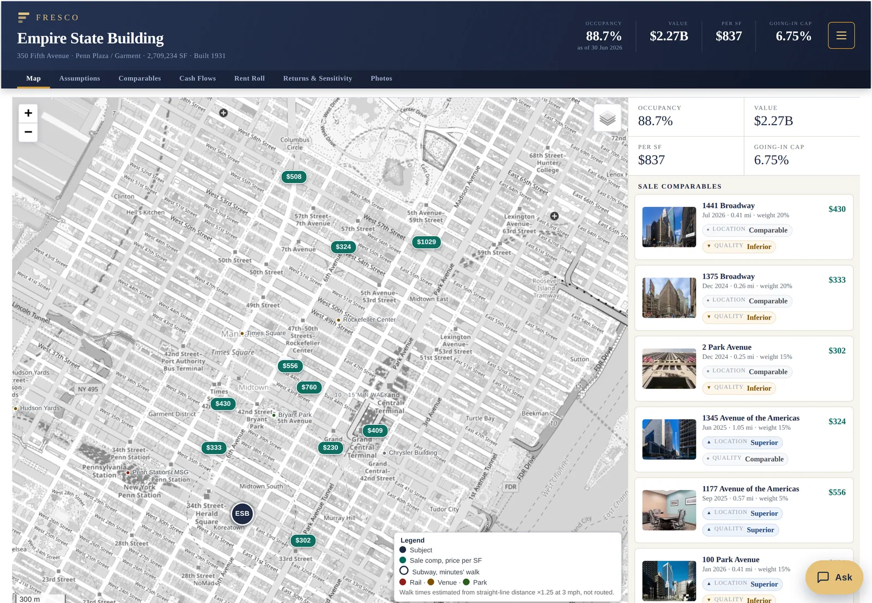Select the $409 map marker
This screenshot has width=872, height=603.
click(x=375, y=430)
